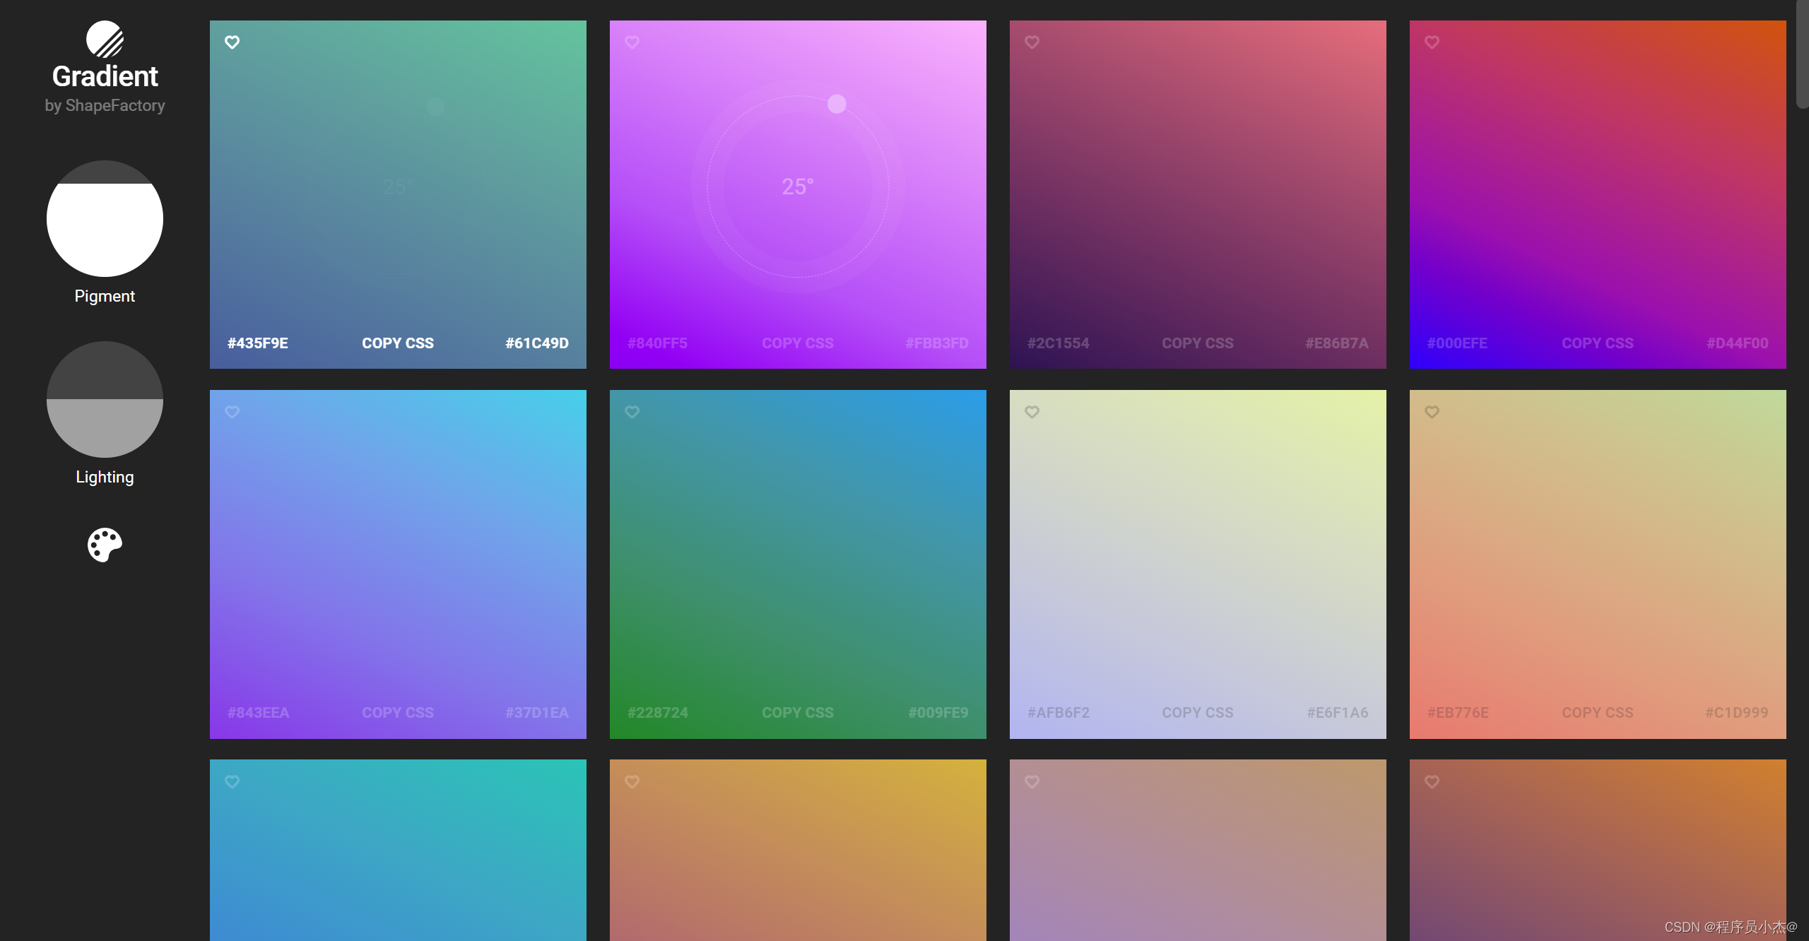The image size is (1809, 941).
Task: Toggle favorite on #EB776E gradient
Action: 1432,412
